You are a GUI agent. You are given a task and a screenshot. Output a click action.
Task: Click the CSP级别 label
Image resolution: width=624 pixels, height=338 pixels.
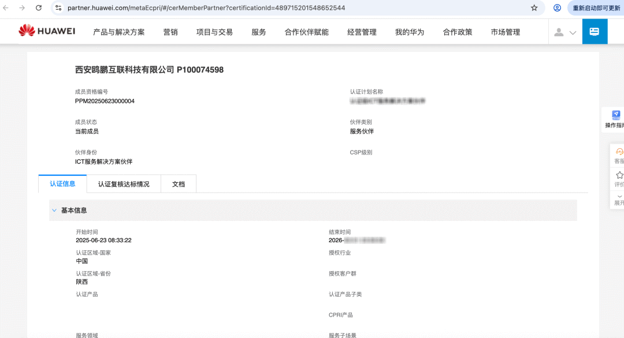point(361,152)
